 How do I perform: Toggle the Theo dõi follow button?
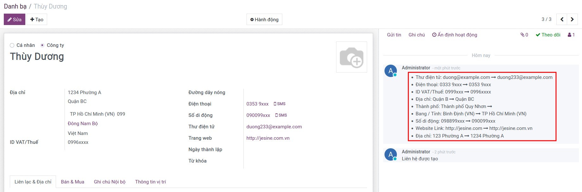[548, 35]
